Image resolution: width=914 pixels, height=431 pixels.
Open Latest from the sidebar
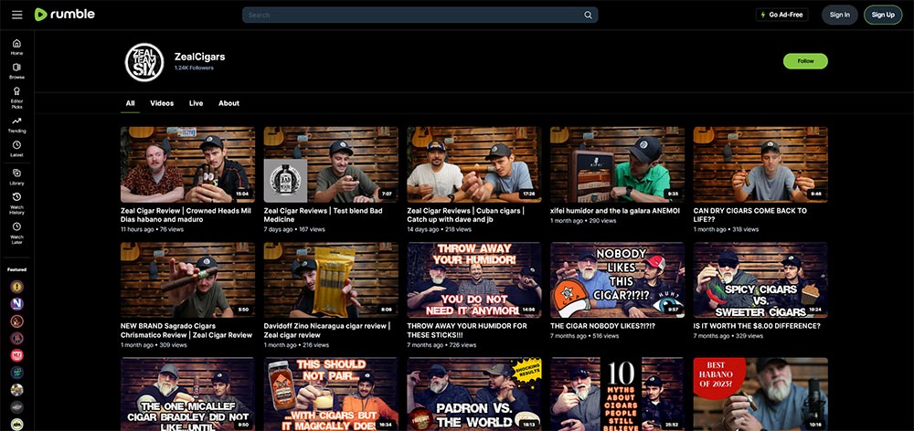(16, 149)
